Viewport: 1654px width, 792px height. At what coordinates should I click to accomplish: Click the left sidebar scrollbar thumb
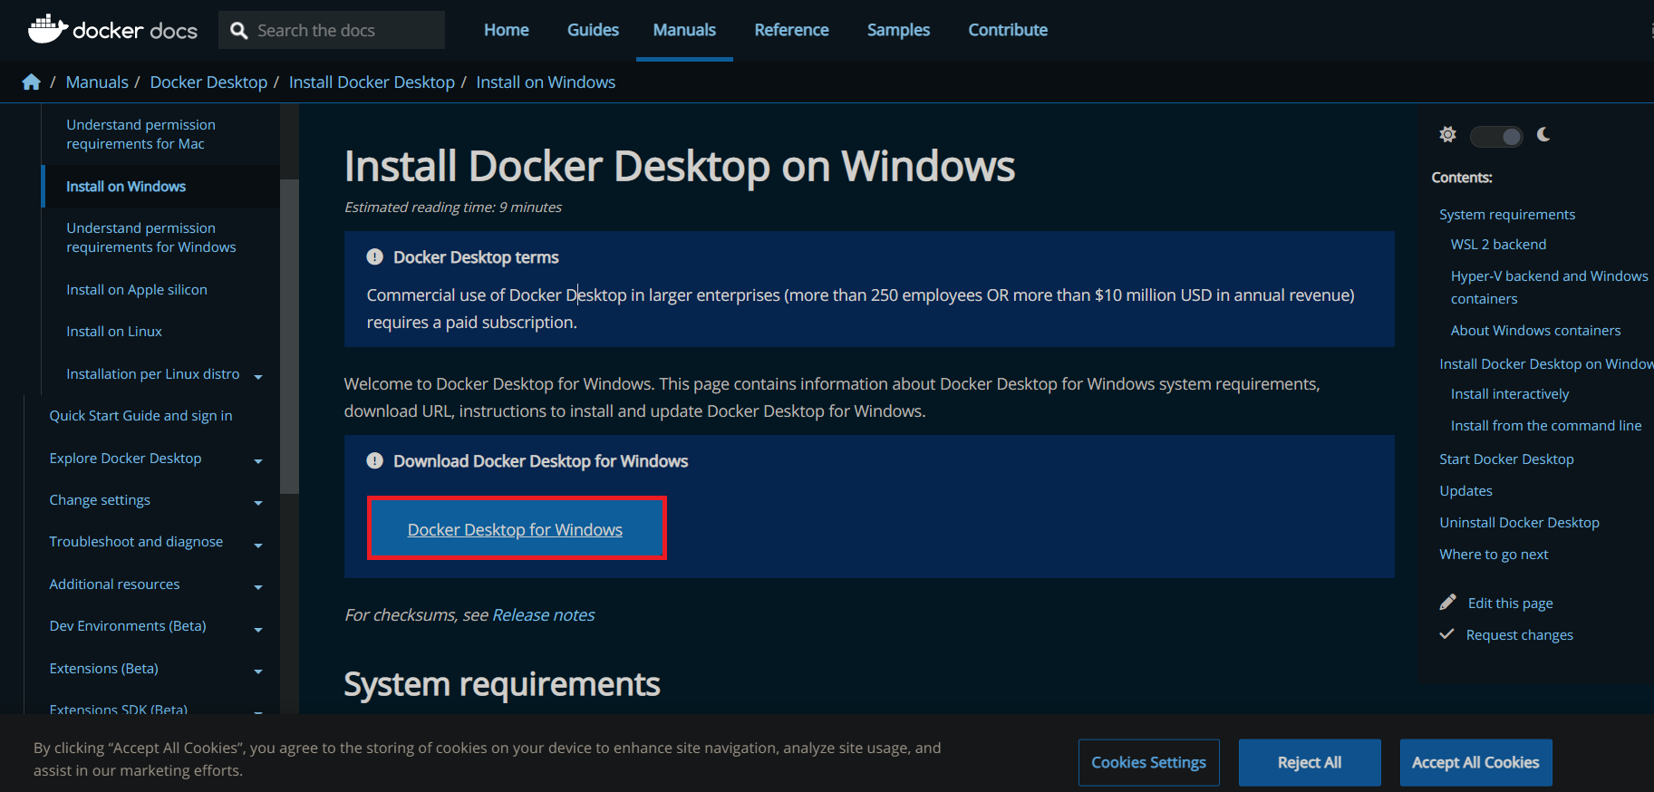click(x=289, y=335)
